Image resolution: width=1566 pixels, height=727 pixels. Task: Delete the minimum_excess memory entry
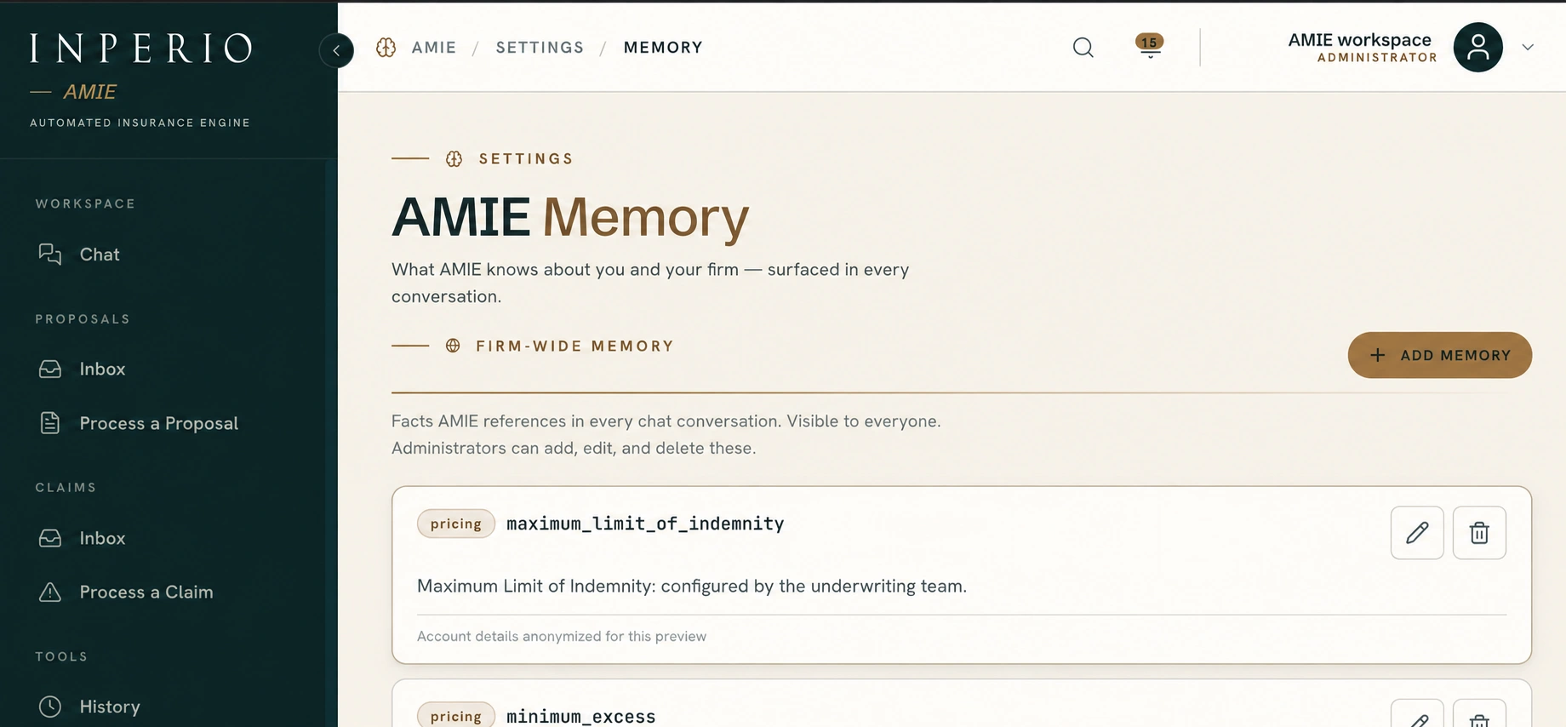pos(1478,713)
